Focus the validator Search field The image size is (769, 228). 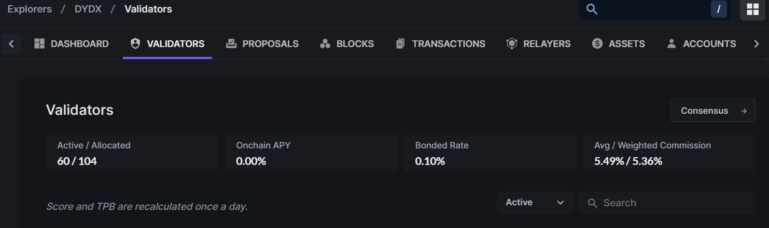pos(674,203)
